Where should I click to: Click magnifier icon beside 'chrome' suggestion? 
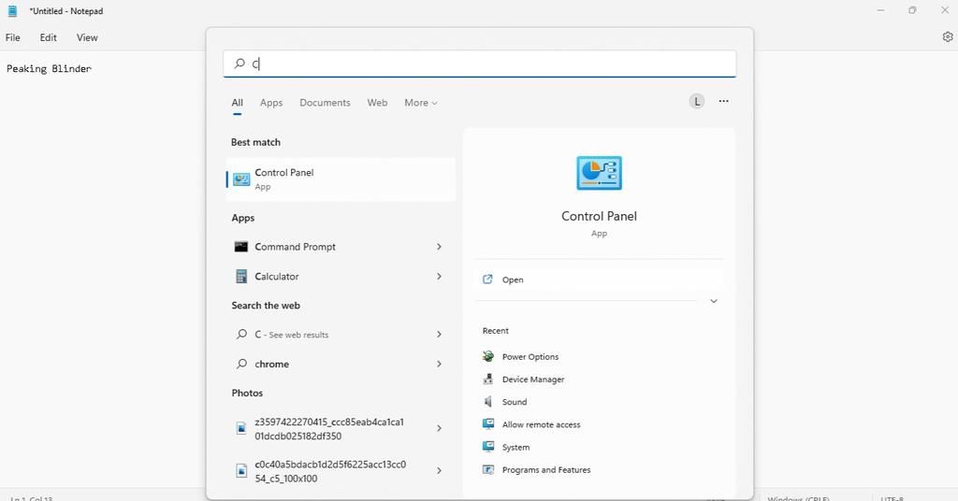(242, 364)
